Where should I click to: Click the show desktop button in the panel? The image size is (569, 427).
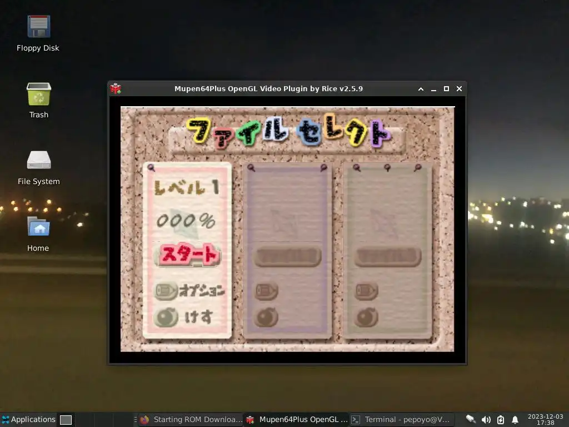point(66,420)
